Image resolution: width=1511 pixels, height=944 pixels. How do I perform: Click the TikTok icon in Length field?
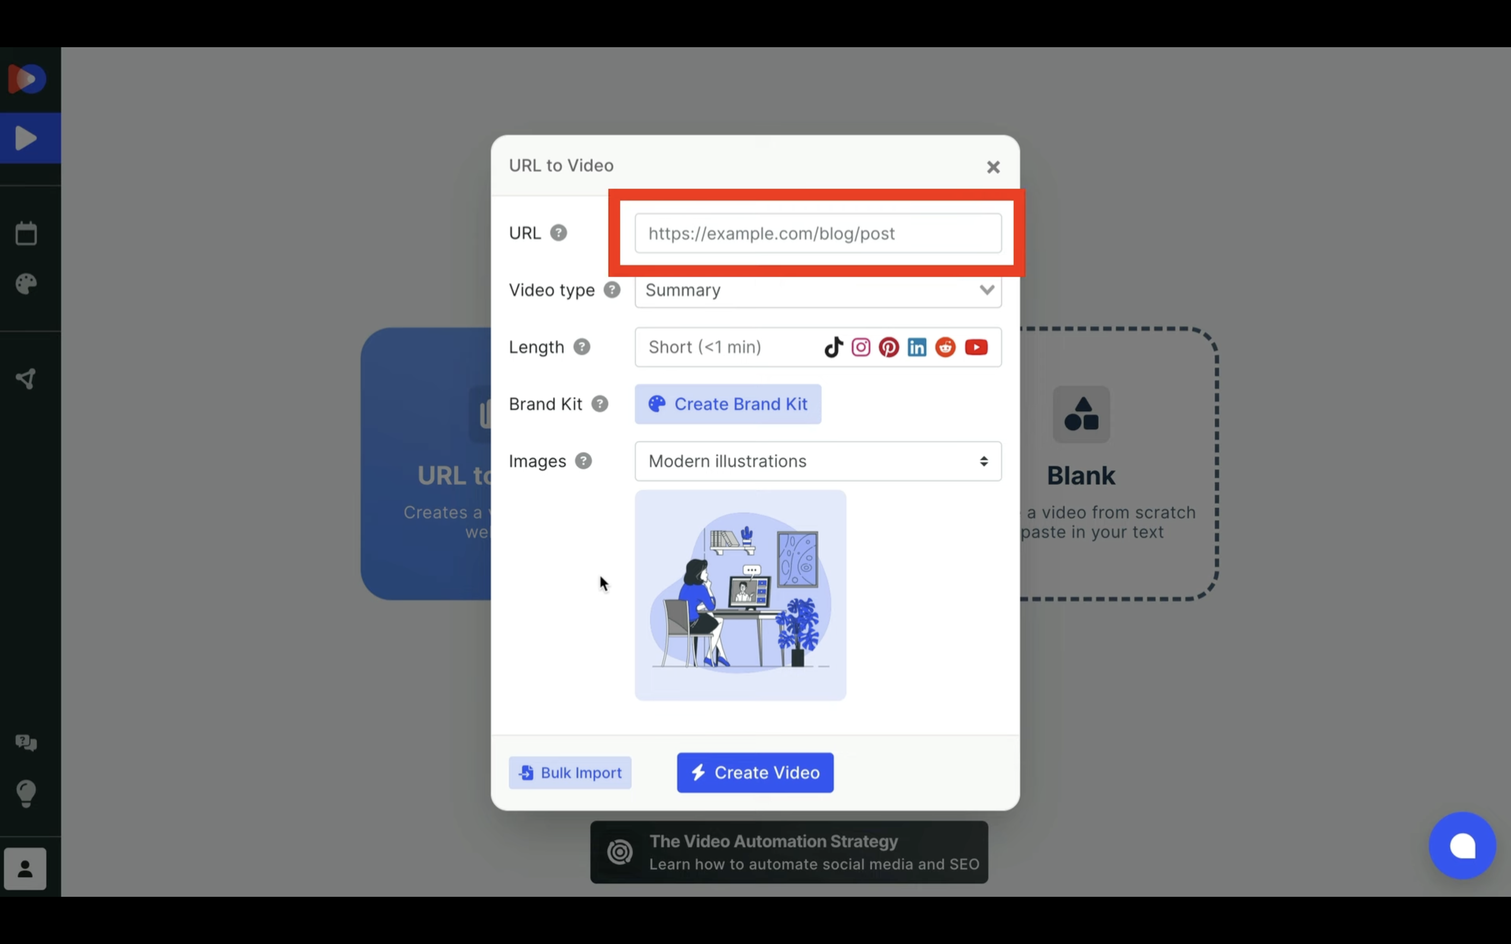pyautogui.click(x=834, y=347)
